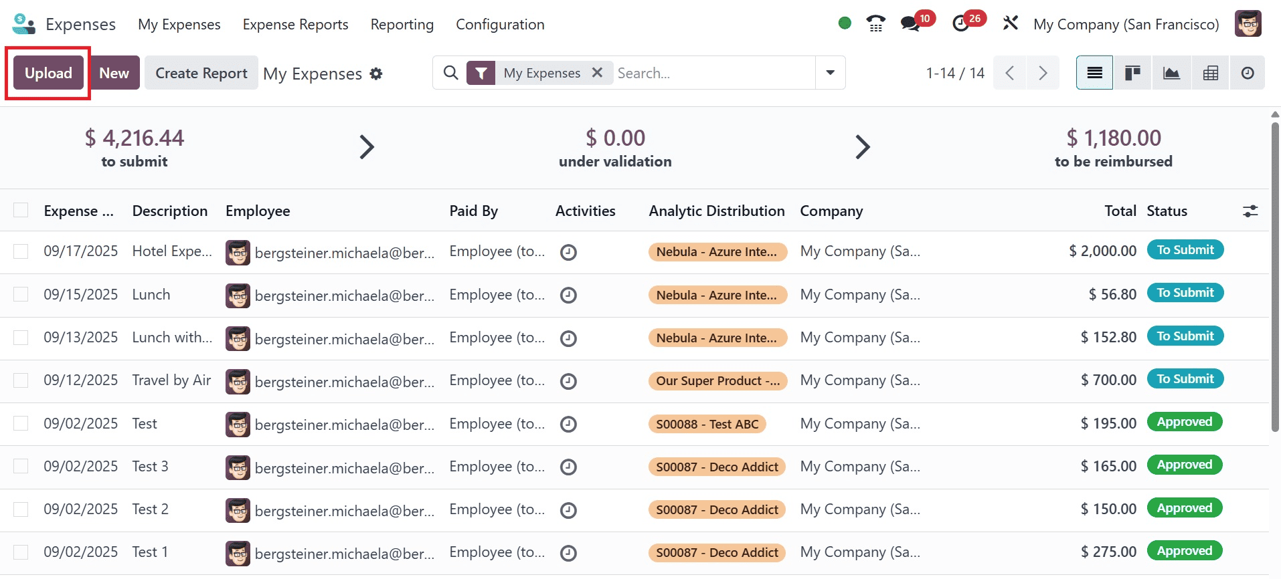Click the employee avatar in Test 2 row
Screen dimensions: 1281x579
(x=238, y=510)
